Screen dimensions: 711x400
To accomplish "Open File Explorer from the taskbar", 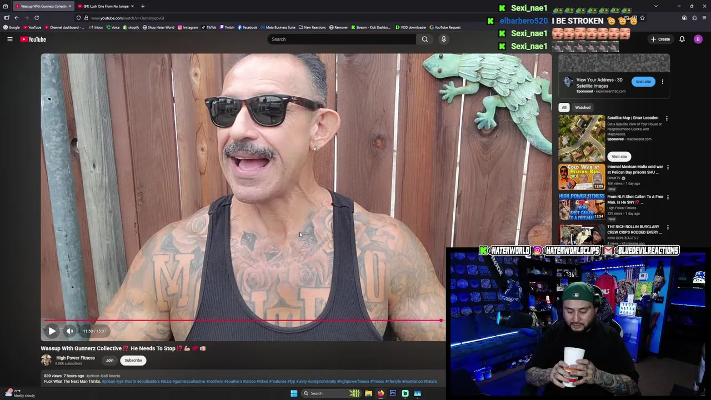I will tap(368, 393).
